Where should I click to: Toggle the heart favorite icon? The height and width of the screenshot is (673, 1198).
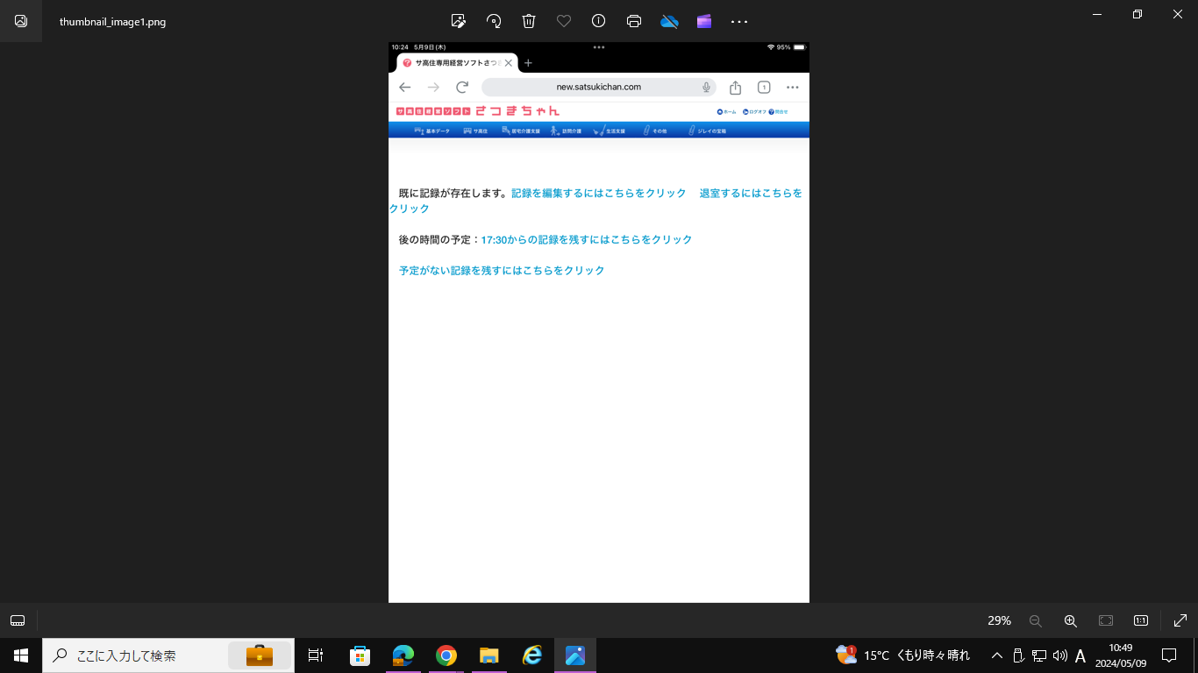coord(564,21)
